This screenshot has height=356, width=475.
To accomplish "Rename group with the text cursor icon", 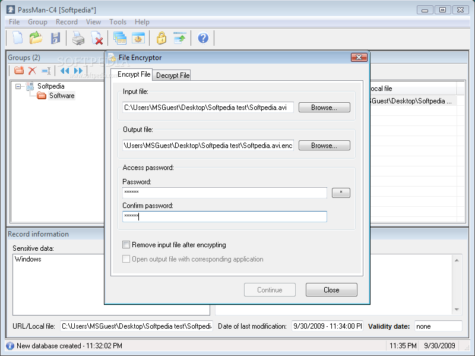I will (x=46, y=71).
